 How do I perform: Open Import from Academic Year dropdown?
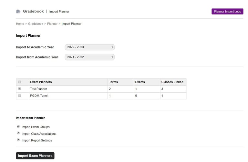90,57
